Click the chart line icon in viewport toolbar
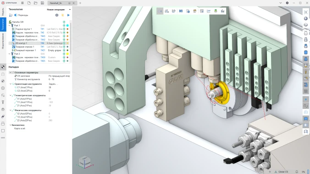 (x=209, y=11)
